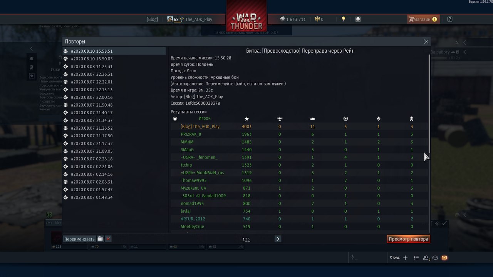Screen dimensions: 493x277
Task: Select replay #2020.08.07 02.21.06
Action: (114, 167)
